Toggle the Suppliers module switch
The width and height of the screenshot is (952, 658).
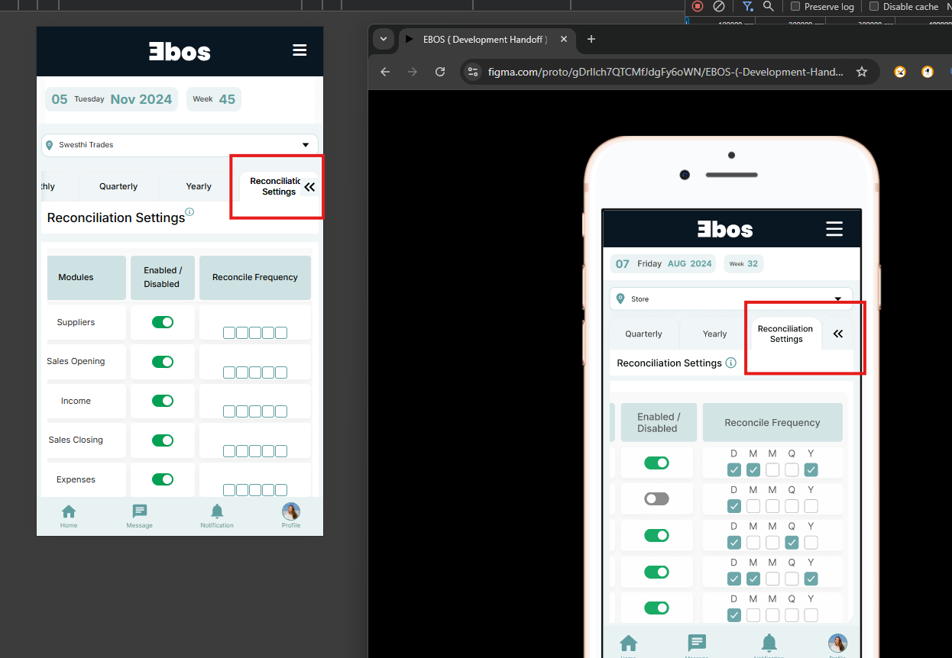tap(163, 322)
